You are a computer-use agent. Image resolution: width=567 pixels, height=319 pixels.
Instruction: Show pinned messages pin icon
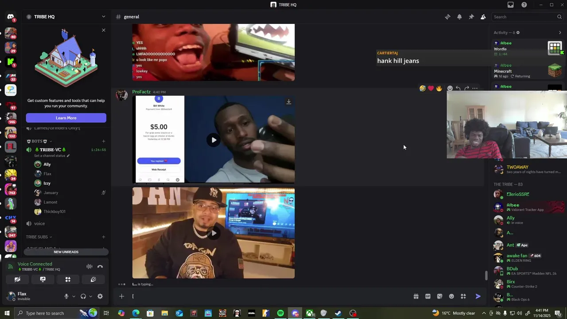pos(471,17)
